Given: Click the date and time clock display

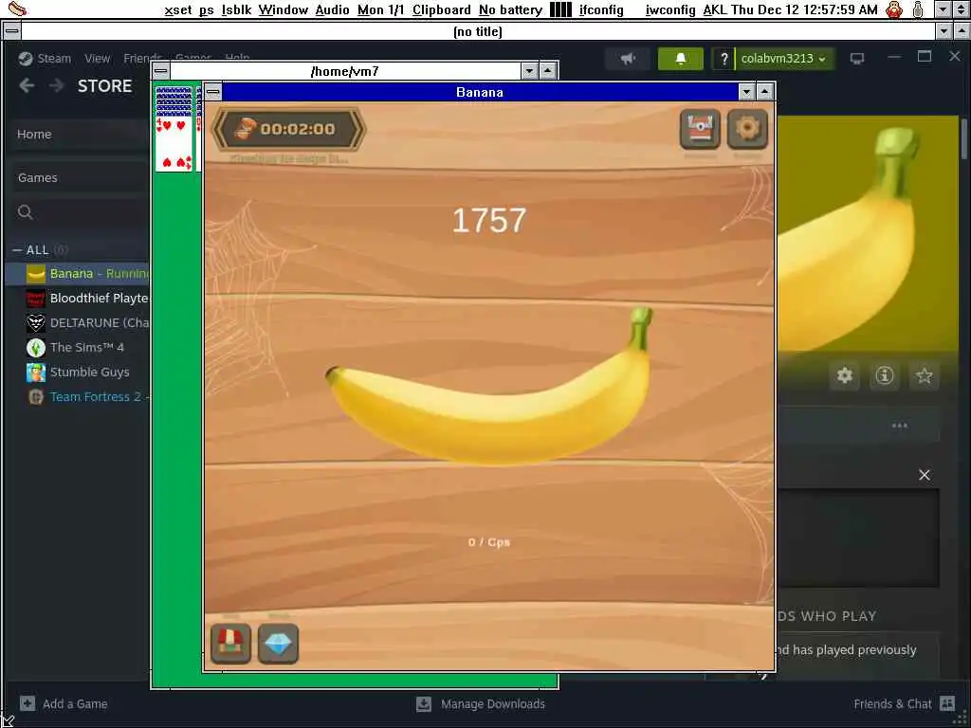Looking at the screenshot, I should tap(804, 9).
